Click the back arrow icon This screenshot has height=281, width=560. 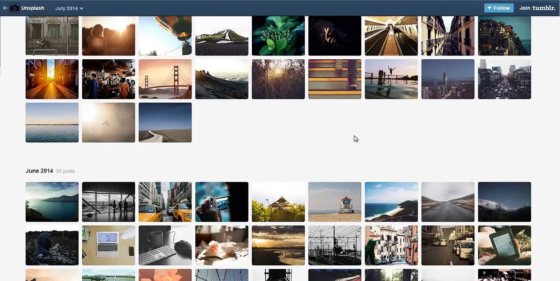(5, 8)
